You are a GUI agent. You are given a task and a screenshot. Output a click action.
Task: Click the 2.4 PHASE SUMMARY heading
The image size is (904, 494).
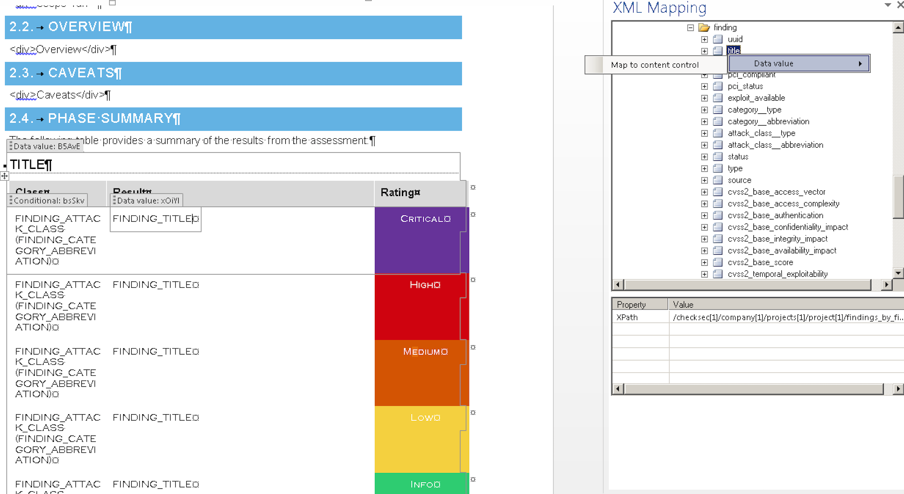(233, 119)
